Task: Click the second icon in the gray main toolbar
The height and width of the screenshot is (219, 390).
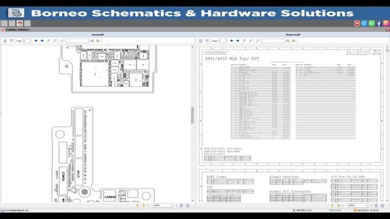Action: (x=12, y=23)
